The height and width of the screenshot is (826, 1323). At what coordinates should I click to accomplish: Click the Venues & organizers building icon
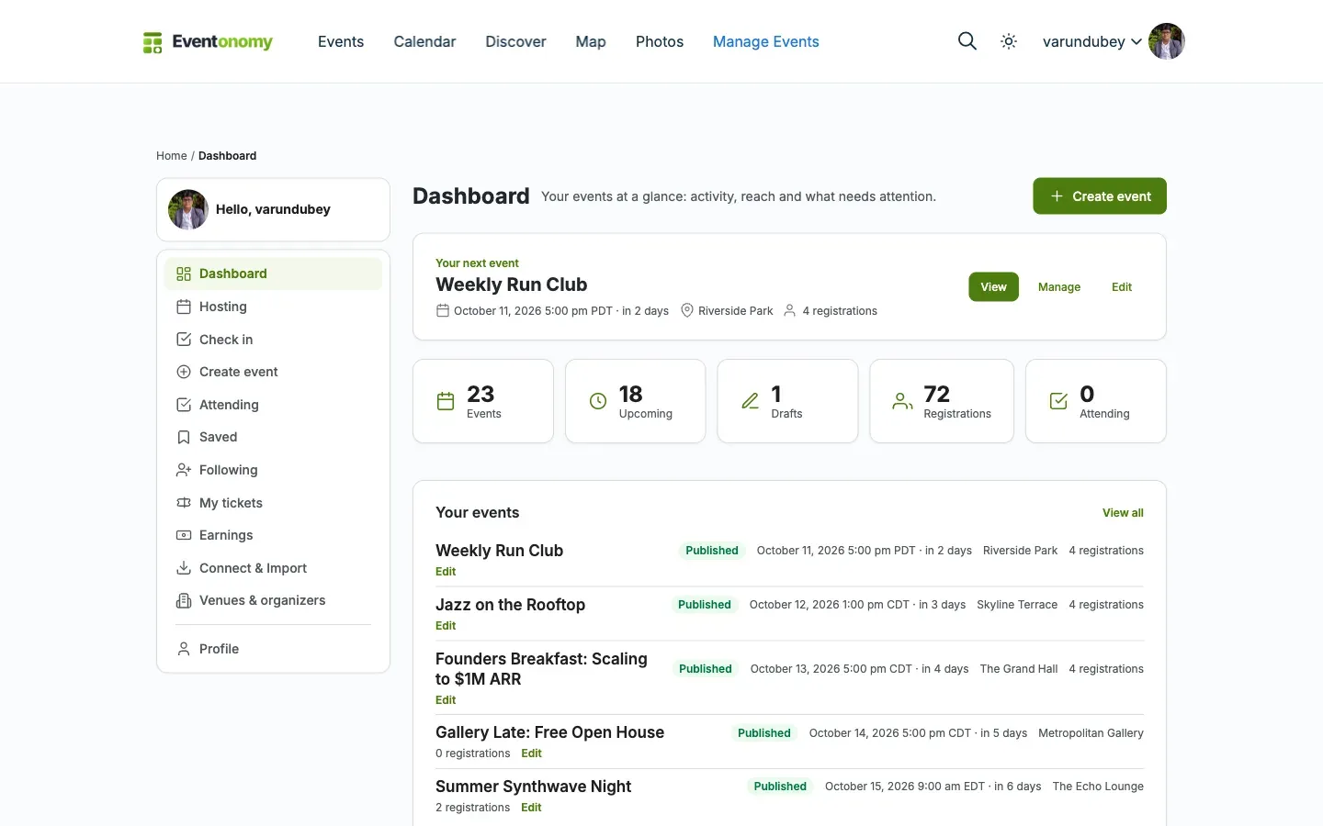(x=184, y=600)
